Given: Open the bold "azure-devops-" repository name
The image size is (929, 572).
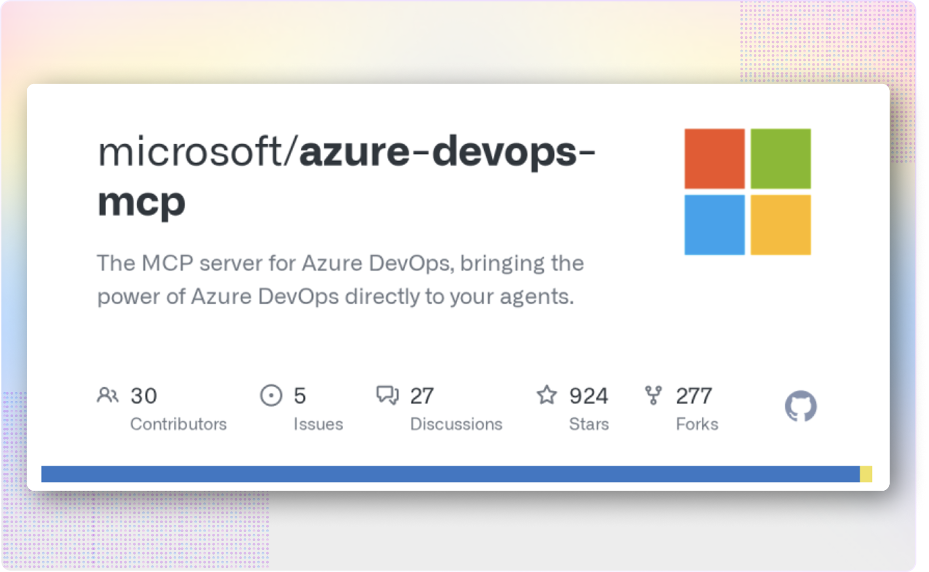Looking at the screenshot, I should [447, 152].
